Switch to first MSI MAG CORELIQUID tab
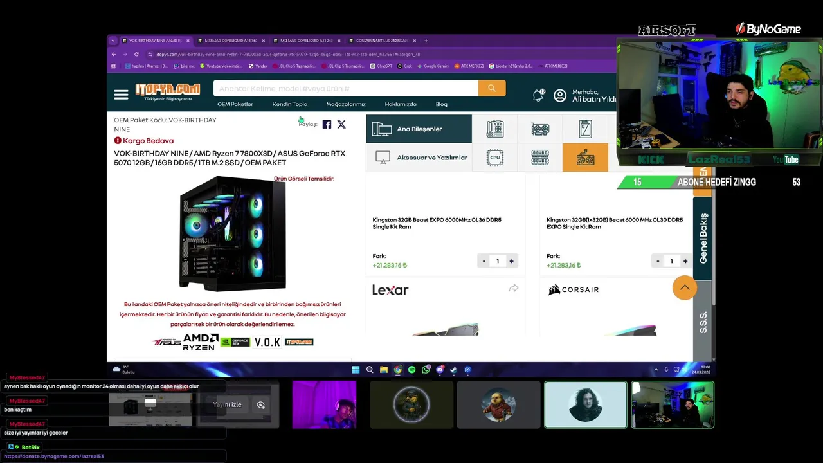The width and height of the screenshot is (823, 463). coord(230,41)
